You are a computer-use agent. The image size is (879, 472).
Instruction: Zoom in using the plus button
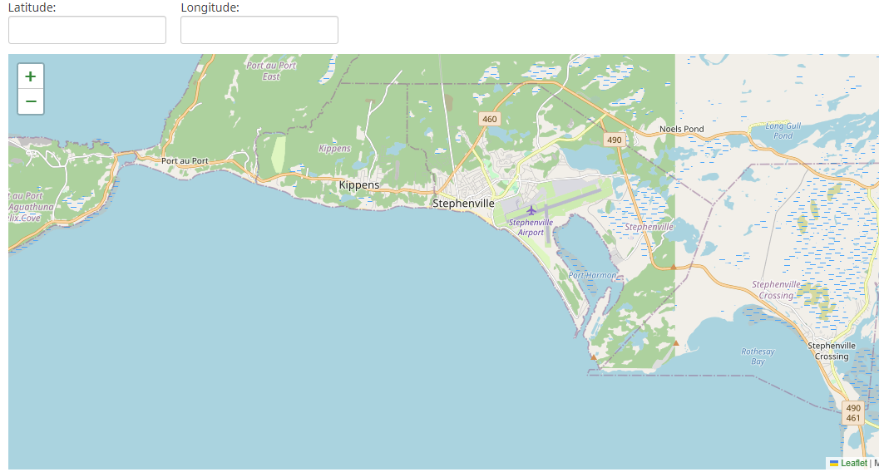[x=31, y=76]
